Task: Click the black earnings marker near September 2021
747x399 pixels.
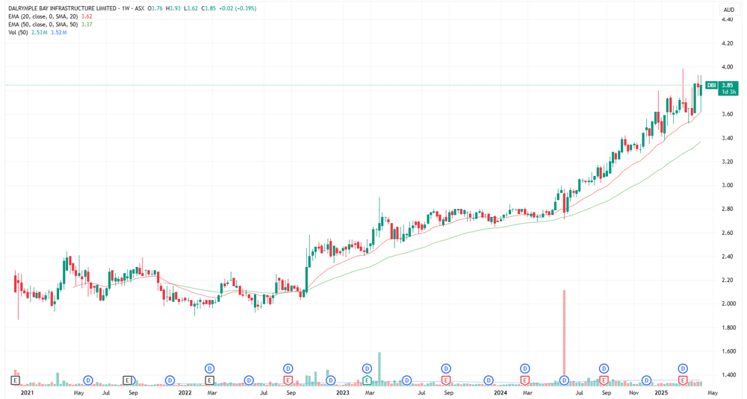Action: coord(127,380)
